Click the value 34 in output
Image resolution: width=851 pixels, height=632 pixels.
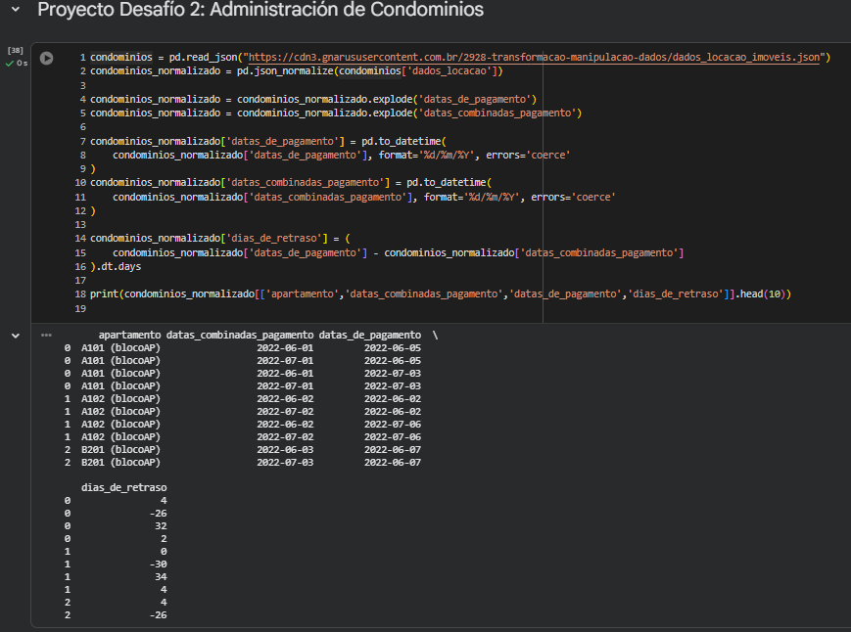[x=159, y=576]
